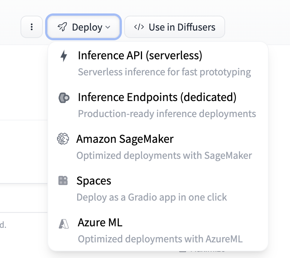Collapse the Deploy dropdown chevron
Screen dimensions: 290x258
[108, 27]
